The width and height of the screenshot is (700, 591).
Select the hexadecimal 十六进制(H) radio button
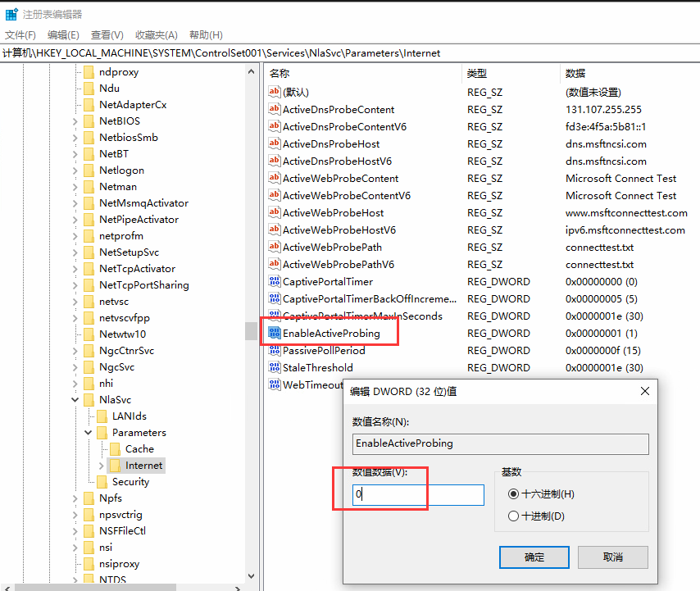513,493
